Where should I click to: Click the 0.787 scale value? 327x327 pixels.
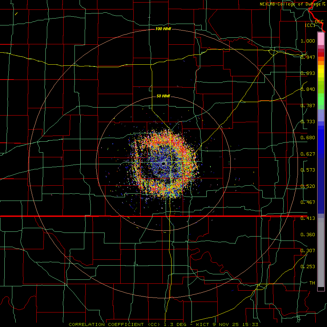308,105
